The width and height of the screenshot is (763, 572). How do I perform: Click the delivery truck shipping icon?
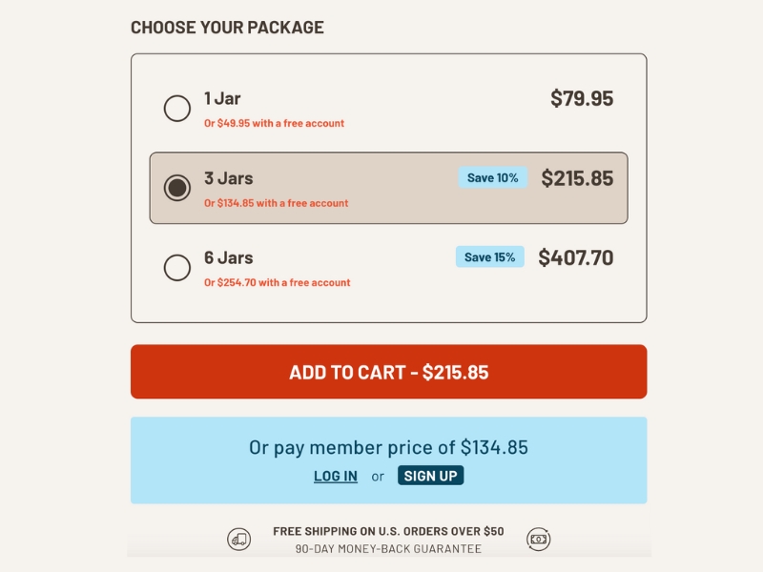[x=239, y=540]
